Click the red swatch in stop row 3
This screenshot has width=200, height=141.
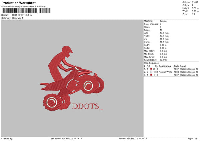click(x=151, y=75)
